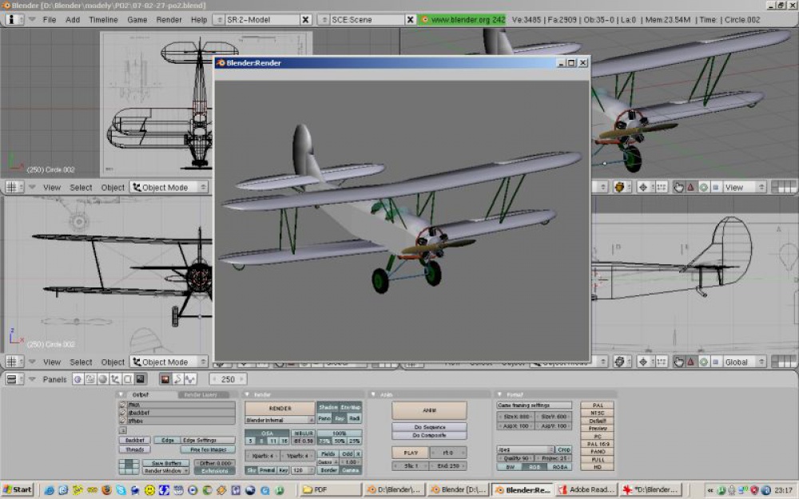Click the ANIM button
The width and height of the screenshot is (799, 499).
click(x=429, y=410)
